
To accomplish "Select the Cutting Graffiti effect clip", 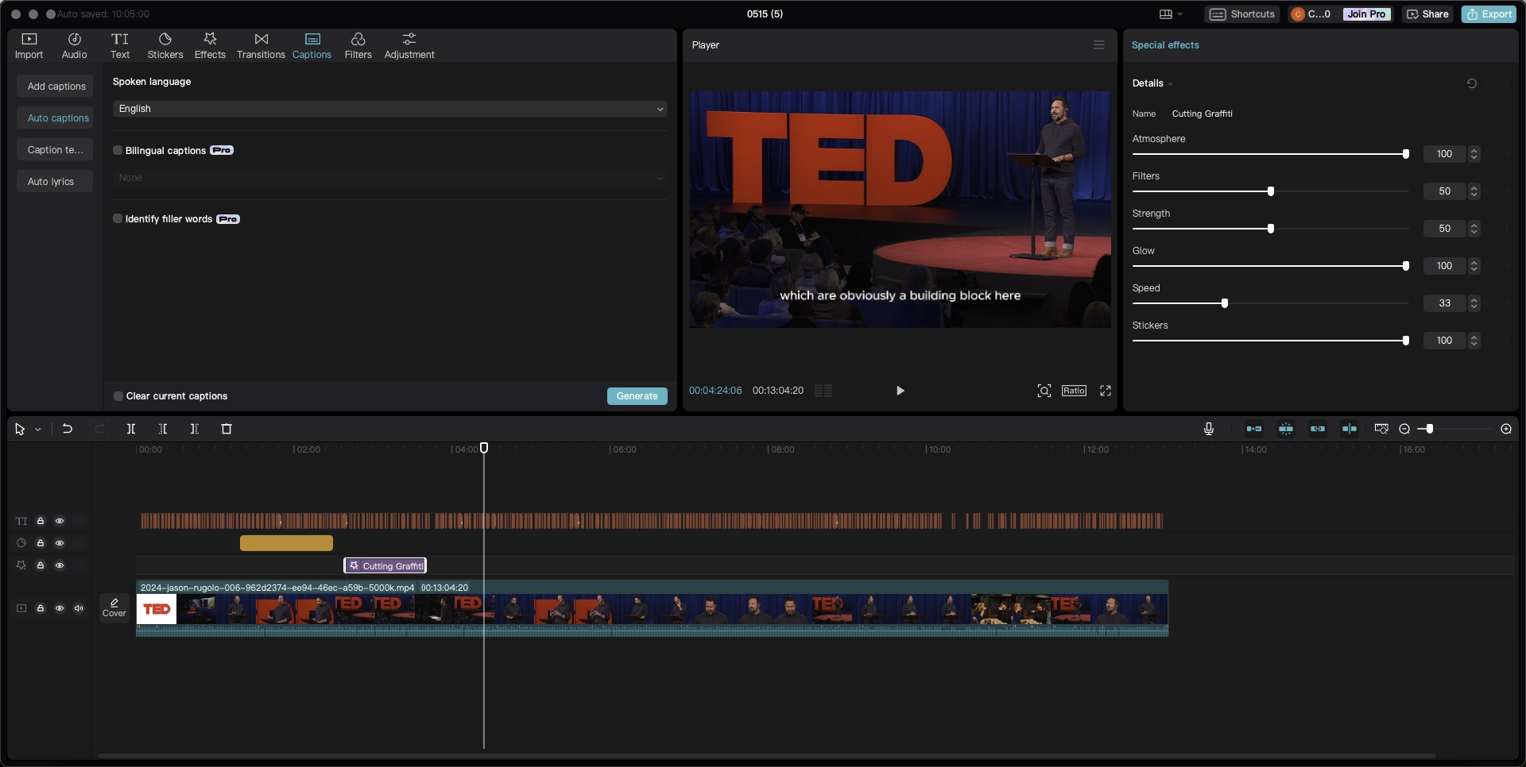I will pos(385,565).
